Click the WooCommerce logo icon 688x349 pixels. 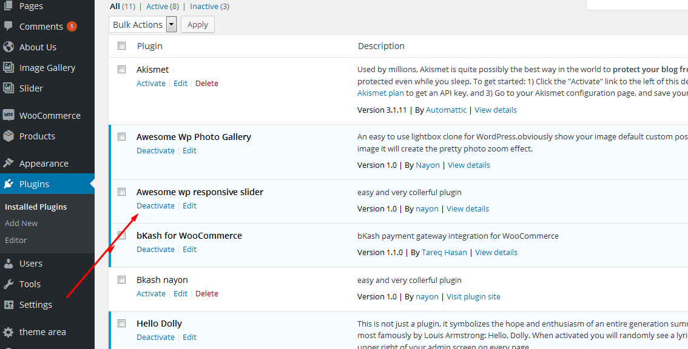[8, 115]
